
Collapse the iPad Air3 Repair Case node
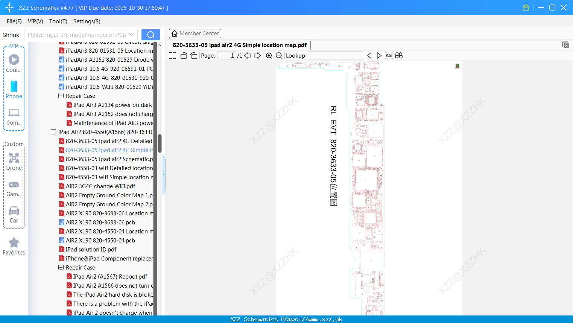[x=61, y=96]
